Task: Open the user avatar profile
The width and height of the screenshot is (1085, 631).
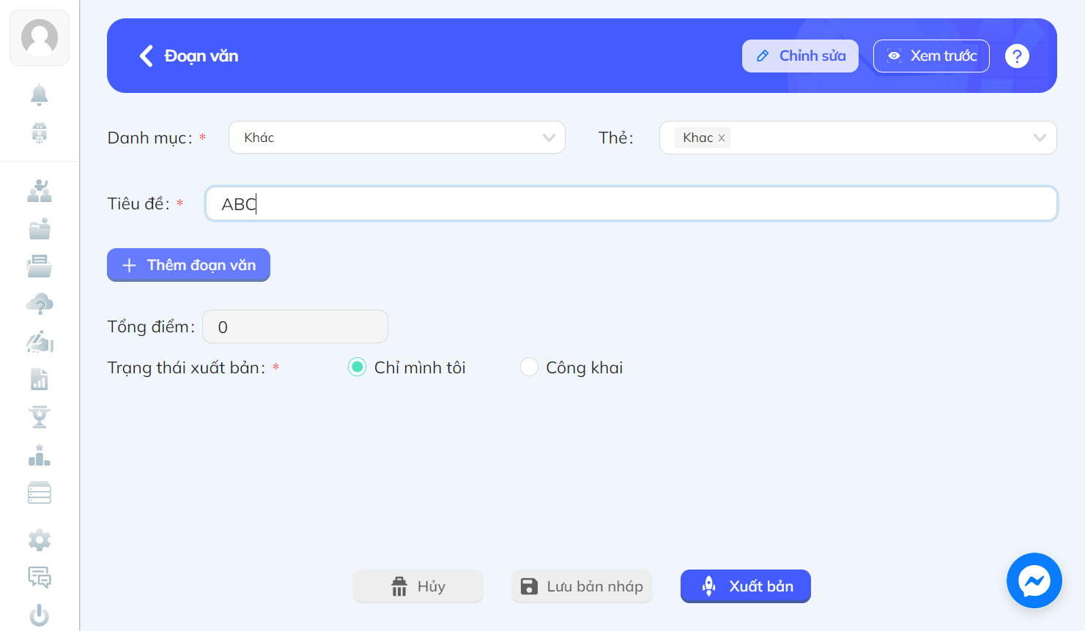Action: (x=40, y=38)
